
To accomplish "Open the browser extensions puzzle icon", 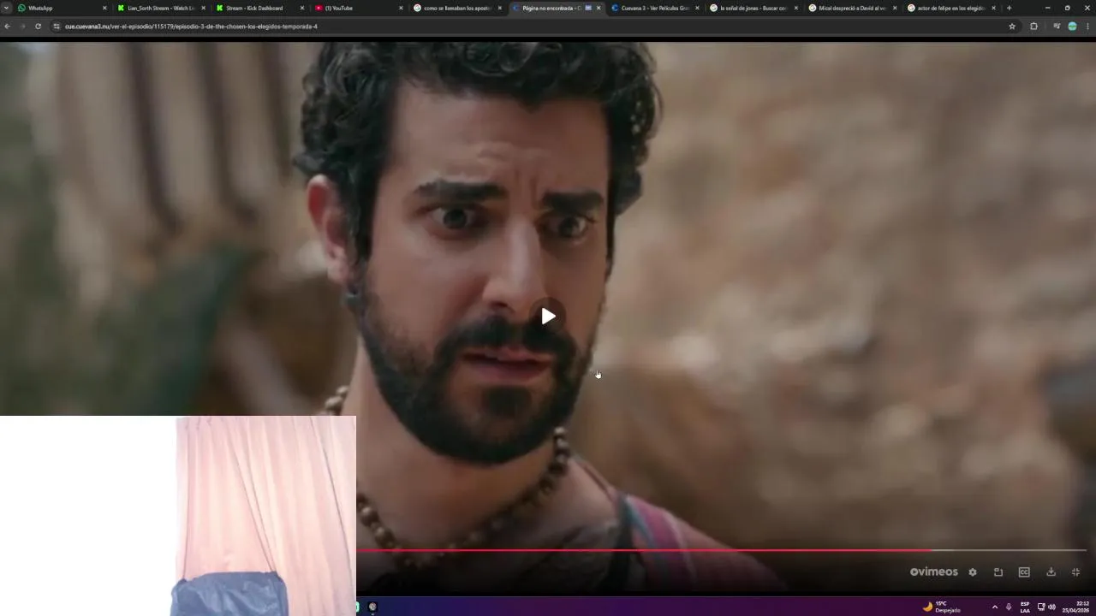I will click(1033, 27).
